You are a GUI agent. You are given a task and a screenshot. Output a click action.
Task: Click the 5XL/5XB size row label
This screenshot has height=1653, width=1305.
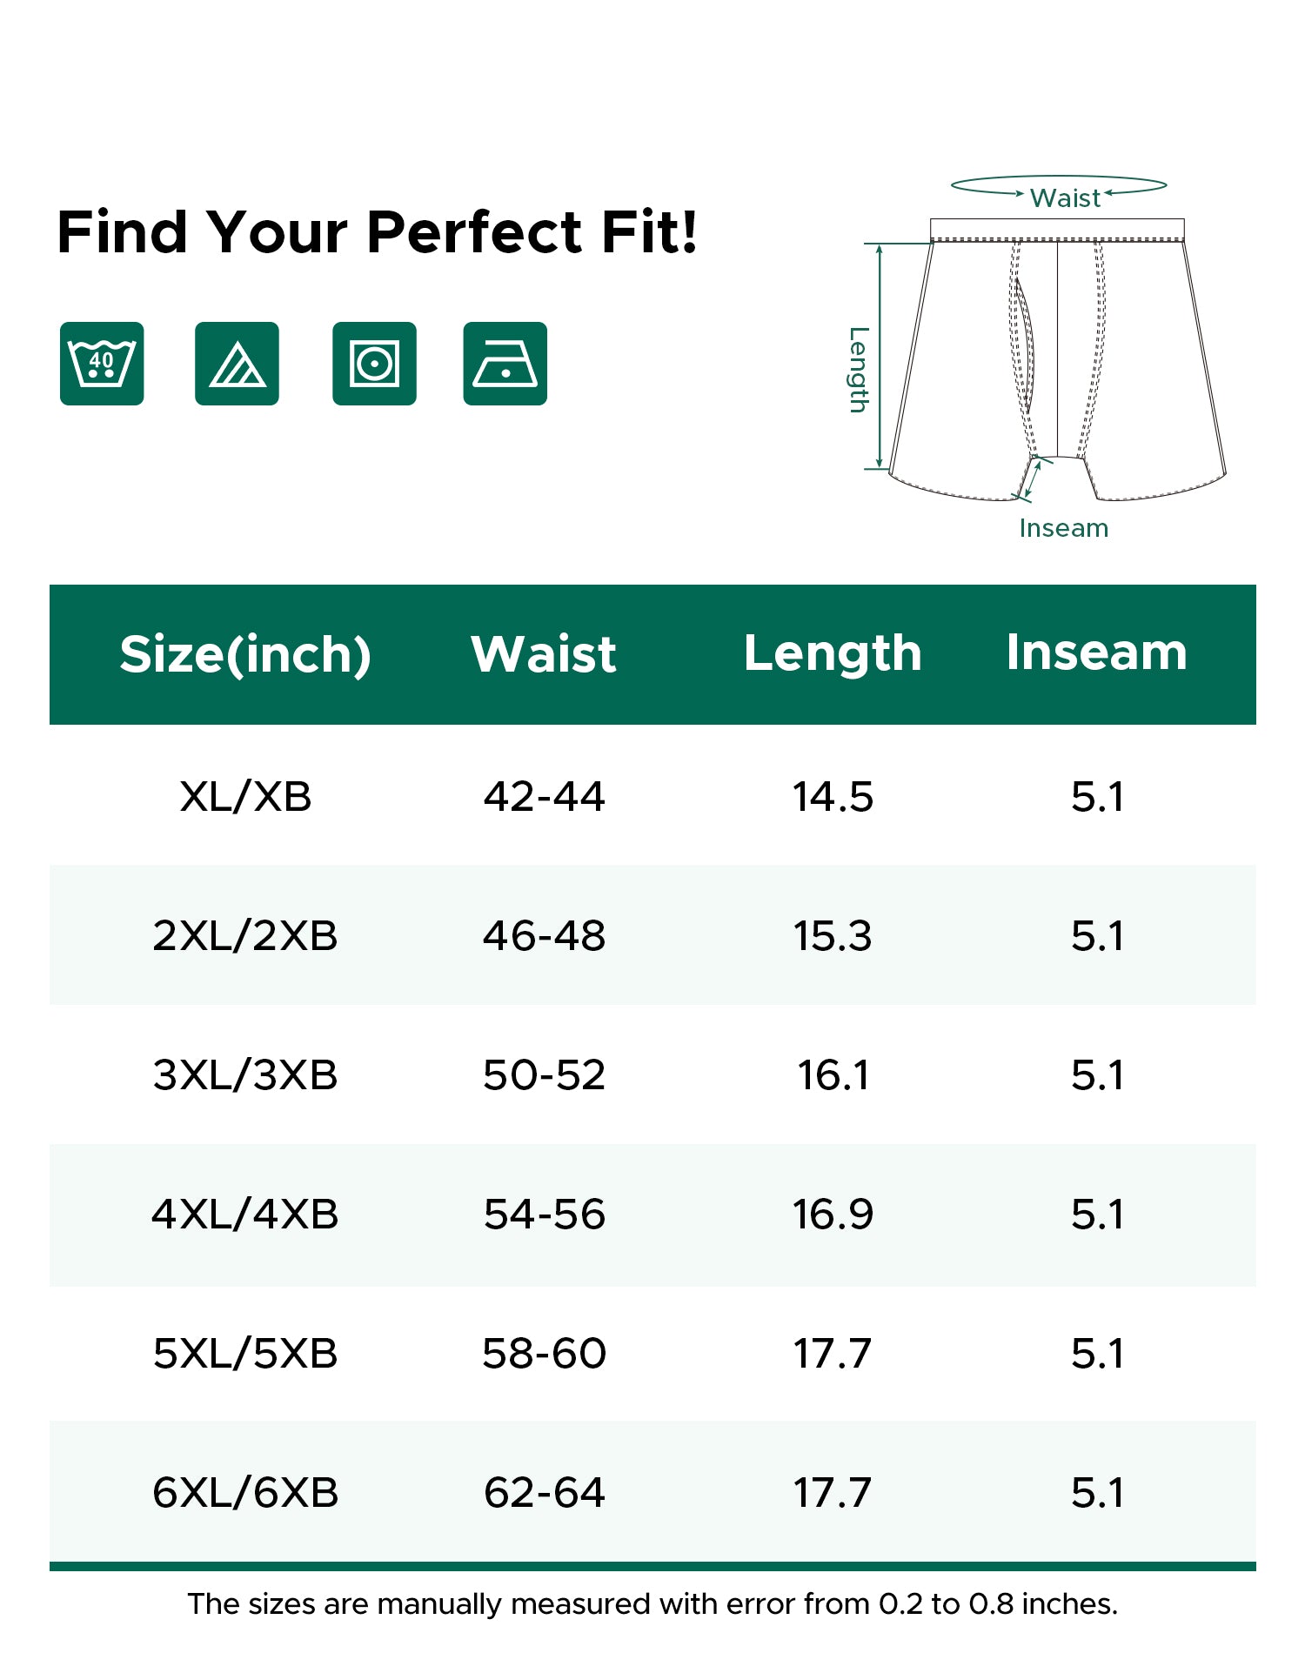[245, 1354]
